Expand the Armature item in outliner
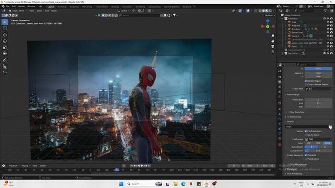The height and width of the screenshot is (188, 335). (286, 29)
